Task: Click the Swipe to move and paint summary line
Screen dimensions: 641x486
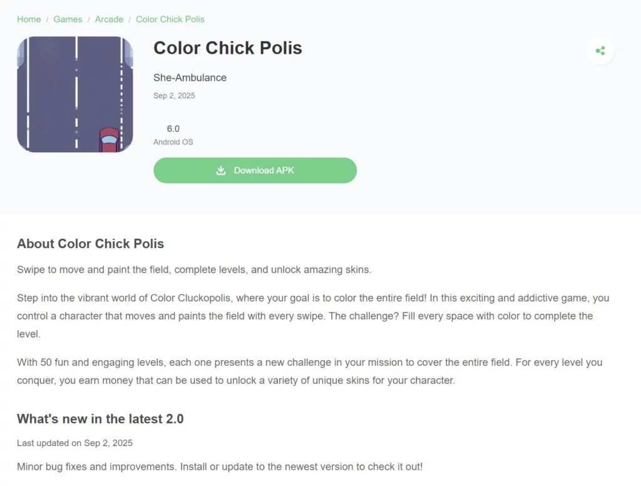Action: pyautogui.click(x=194, y=270)
